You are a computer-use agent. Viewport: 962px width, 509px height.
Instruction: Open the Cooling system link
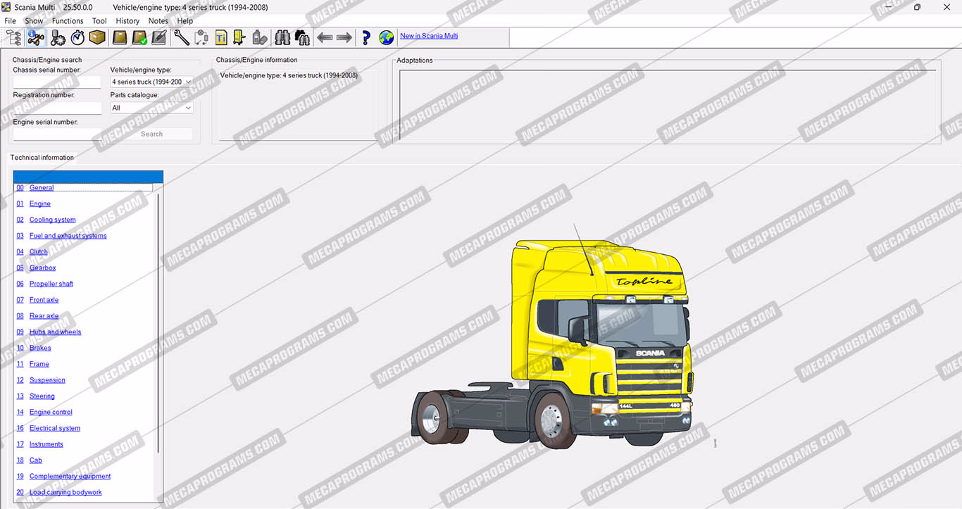coord(53,220)
